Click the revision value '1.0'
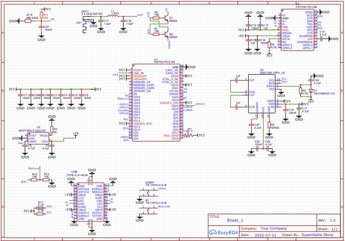Screen dimensions: 345x241 pos(333,220)
